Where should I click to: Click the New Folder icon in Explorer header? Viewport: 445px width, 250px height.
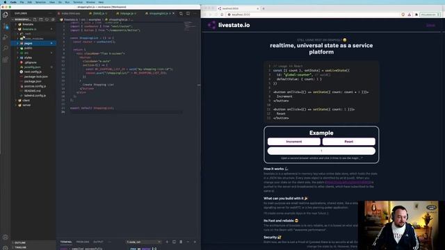[41, 19]
